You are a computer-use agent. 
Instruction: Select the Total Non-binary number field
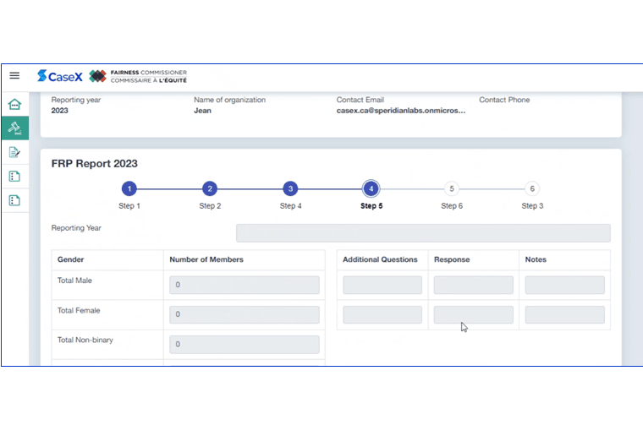tap(245, 345)
